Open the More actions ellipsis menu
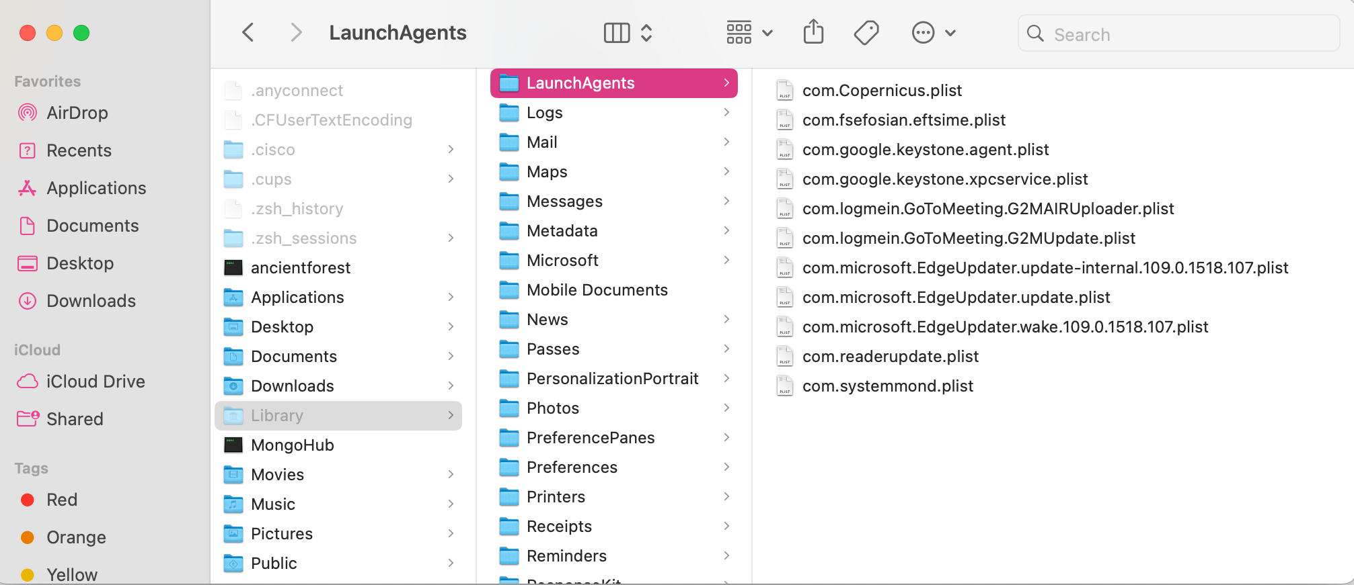Viewport: 1354px width, 585px height. (934, 32)
